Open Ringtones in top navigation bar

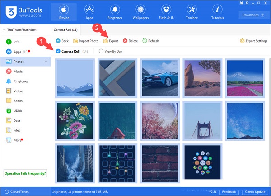tap(115, 12)
